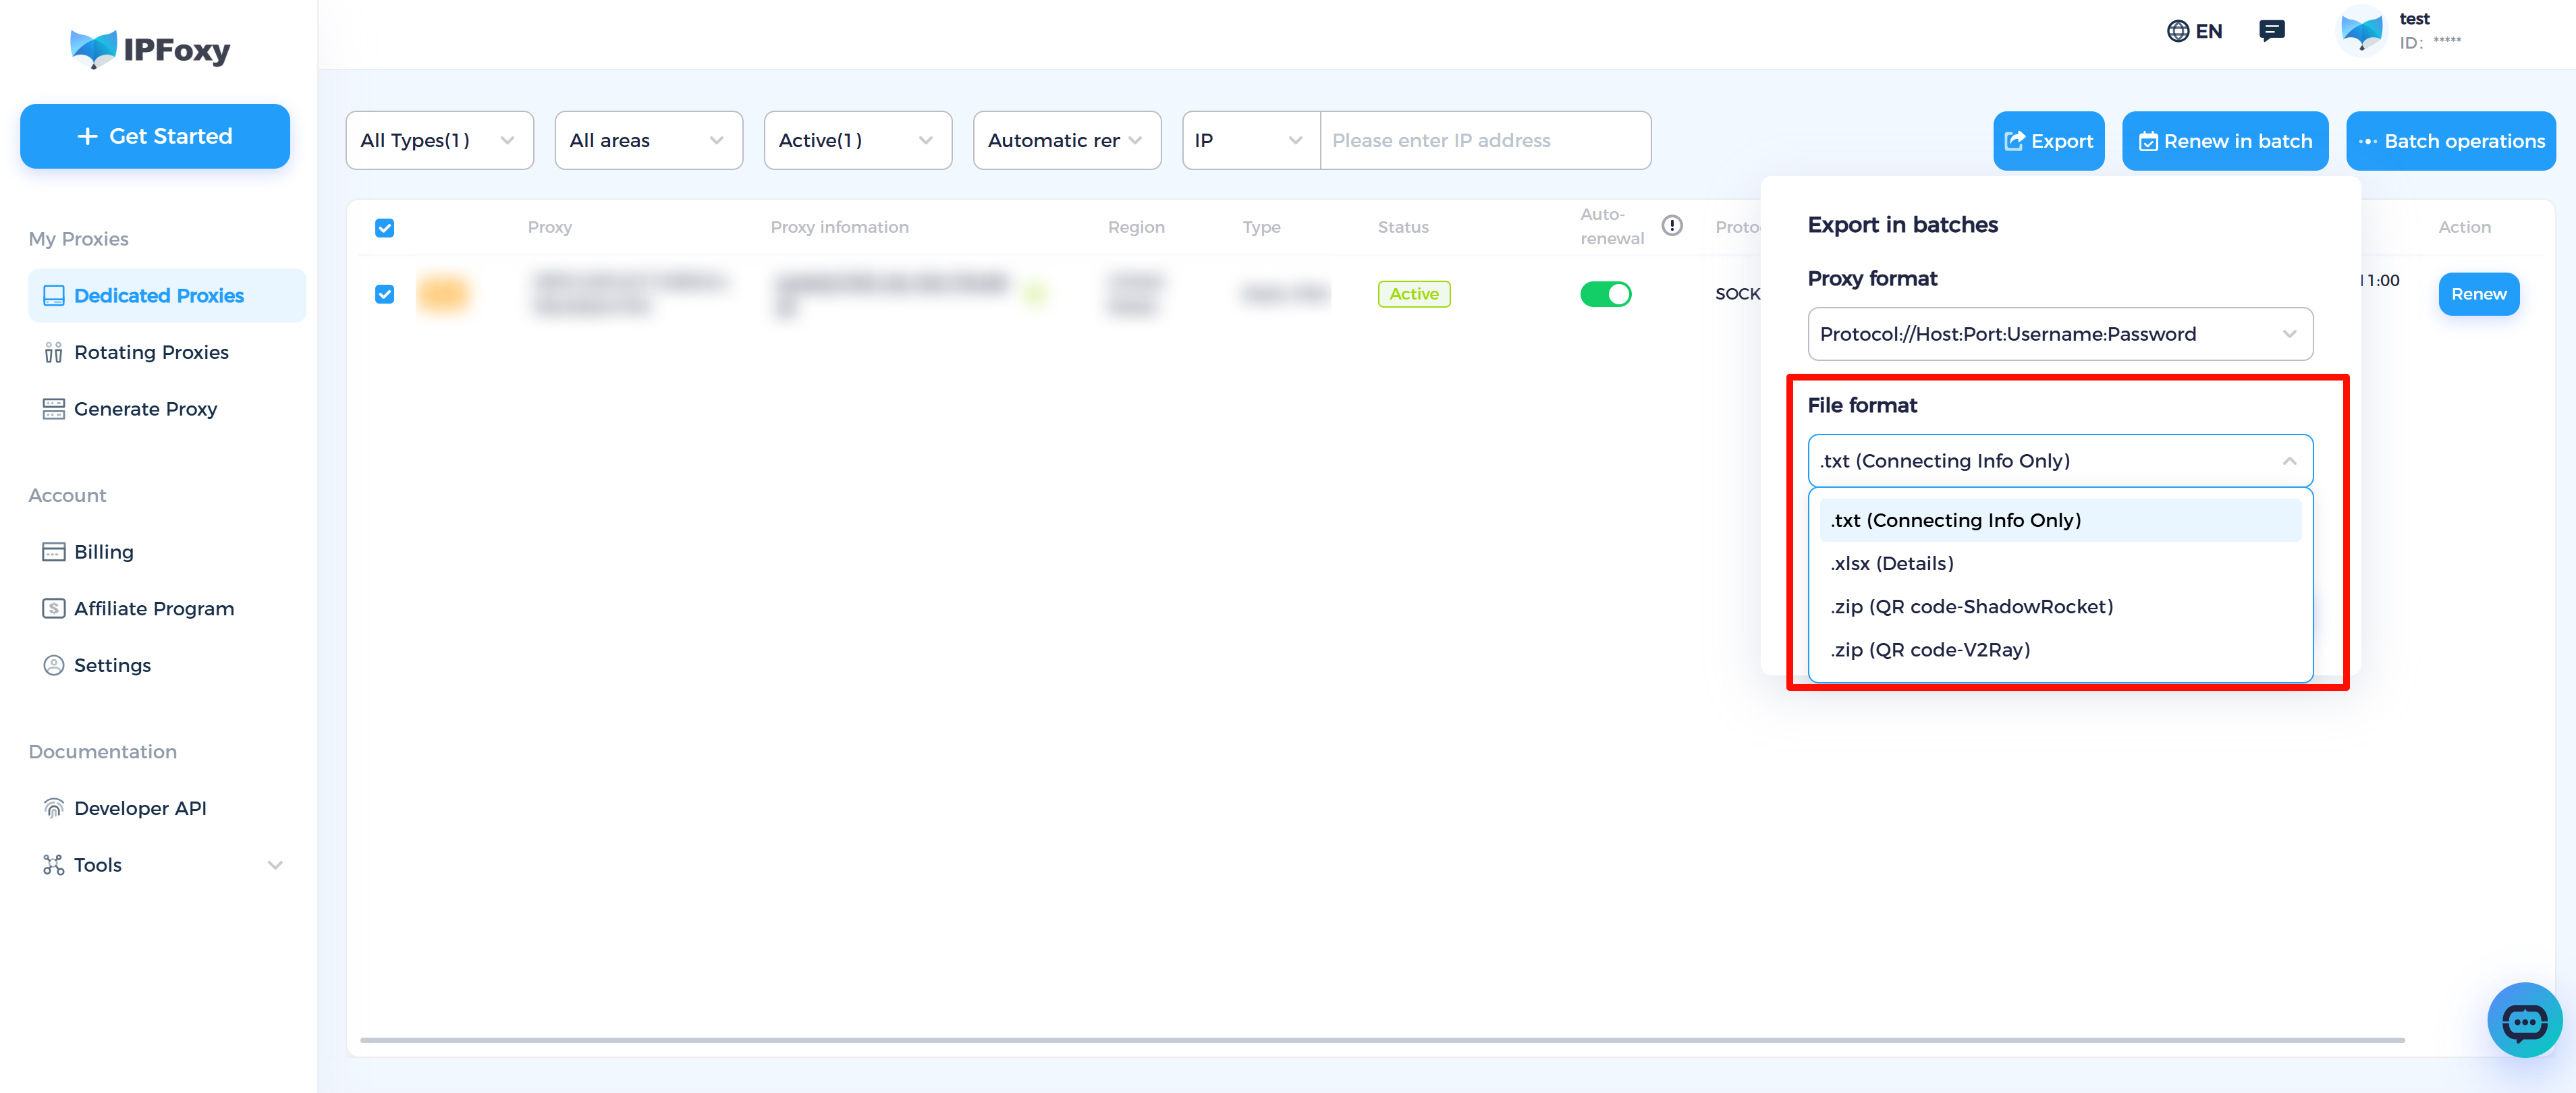Viewport: 2576px width, 1093px height.
Task: Expand the Tools submenu chevron
Action: pos(275,865)
